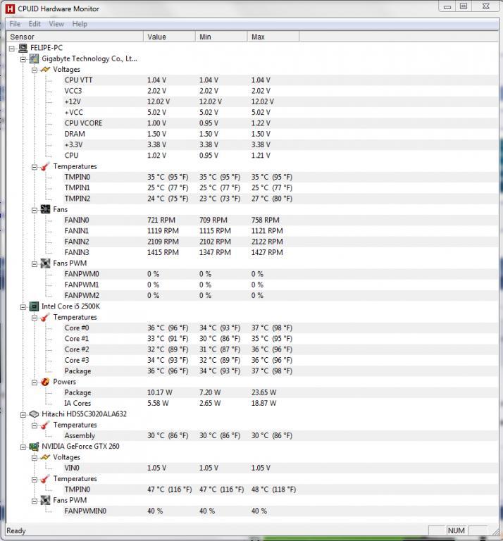
Task: Click the motherboard Fans PWM icon
Action: tap(45, 263)
